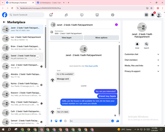Bookmark this page with the star icon

151,8
